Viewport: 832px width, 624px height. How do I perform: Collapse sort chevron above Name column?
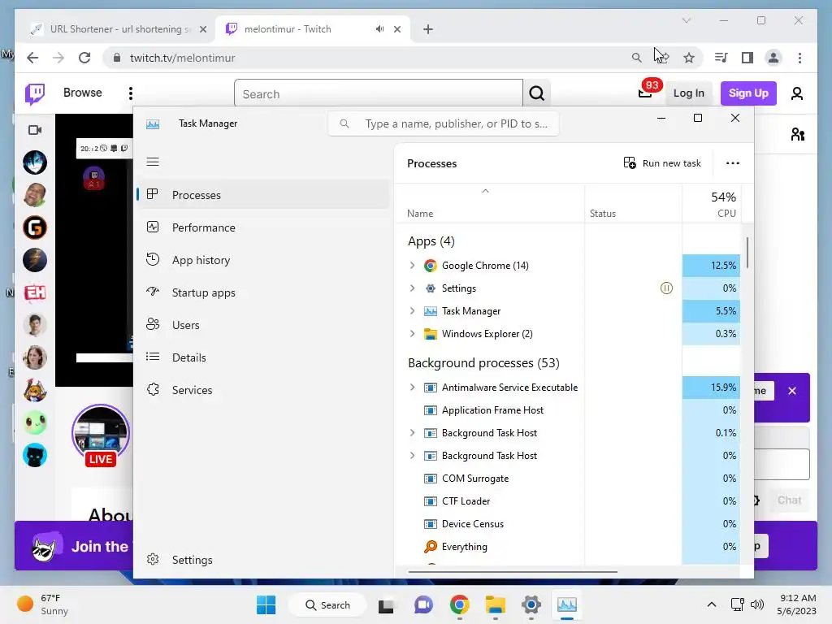click(x=485, y=191)
